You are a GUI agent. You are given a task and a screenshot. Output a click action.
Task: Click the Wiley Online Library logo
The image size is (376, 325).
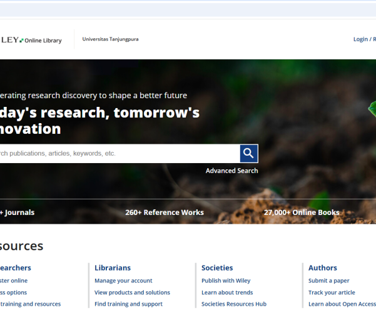pyautogui.click(x=31, y=40)
